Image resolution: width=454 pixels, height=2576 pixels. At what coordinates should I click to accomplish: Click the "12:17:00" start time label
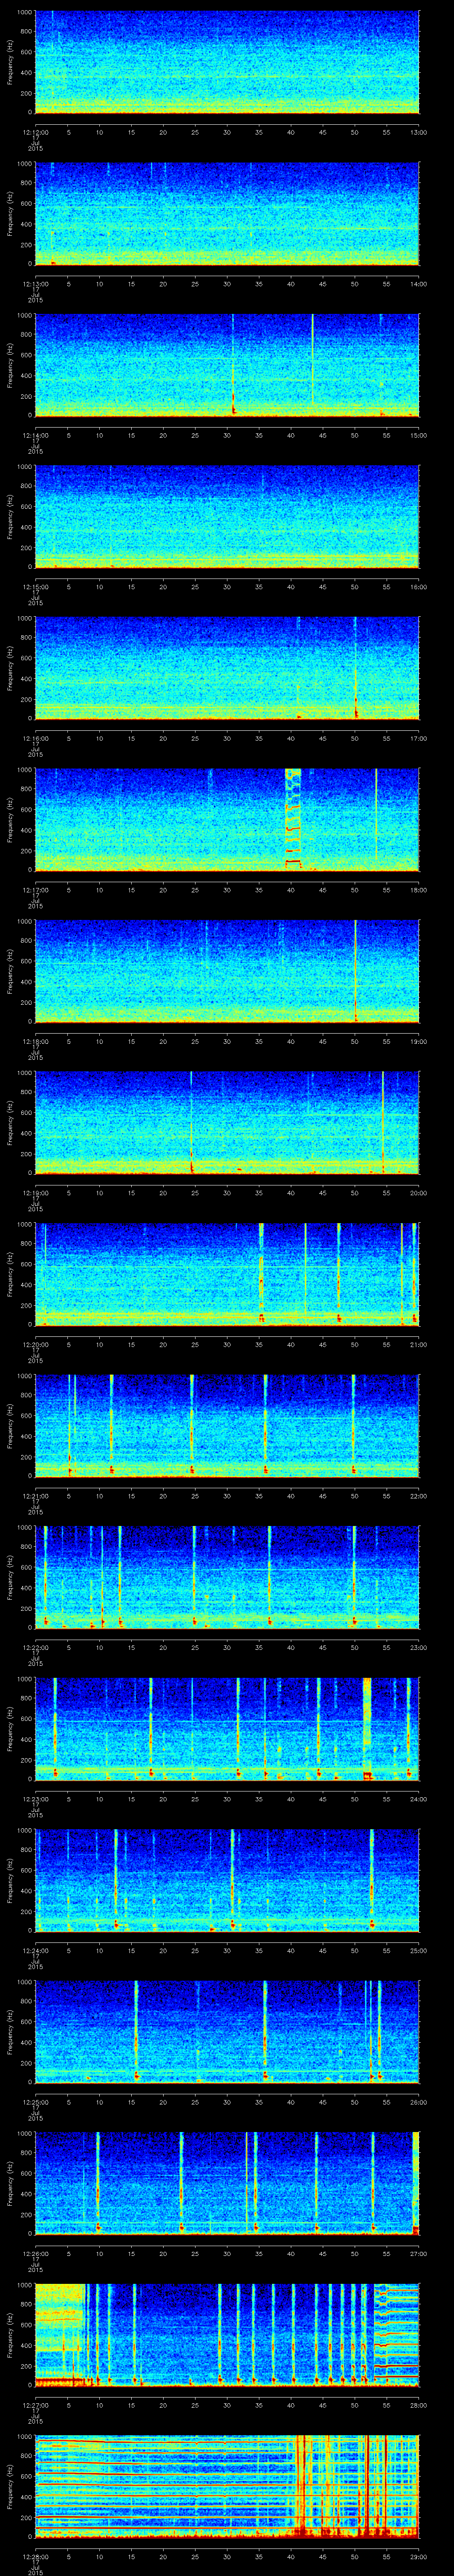[x=36, y=890]
